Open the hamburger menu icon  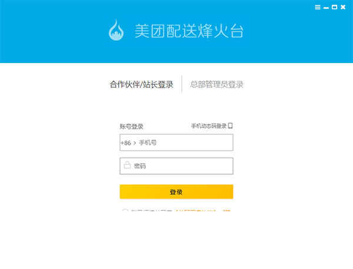[318, 7]
